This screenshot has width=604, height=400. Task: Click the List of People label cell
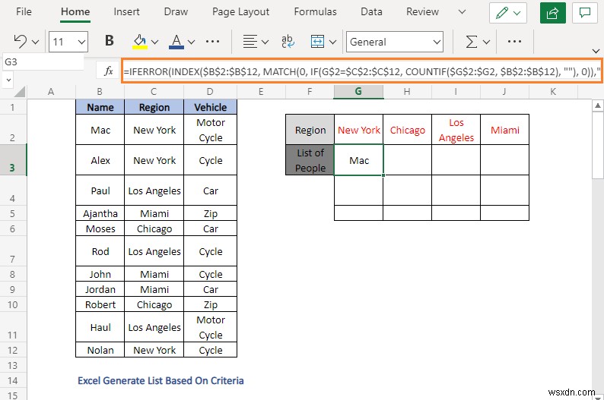pos(310,160)
